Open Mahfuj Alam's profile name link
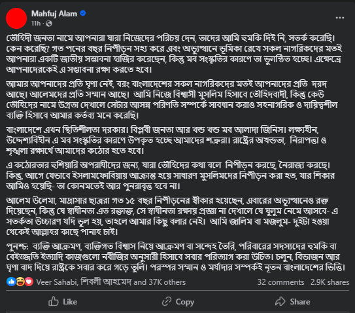Screen dimensions: 355x313 click(x=54, y=14)
